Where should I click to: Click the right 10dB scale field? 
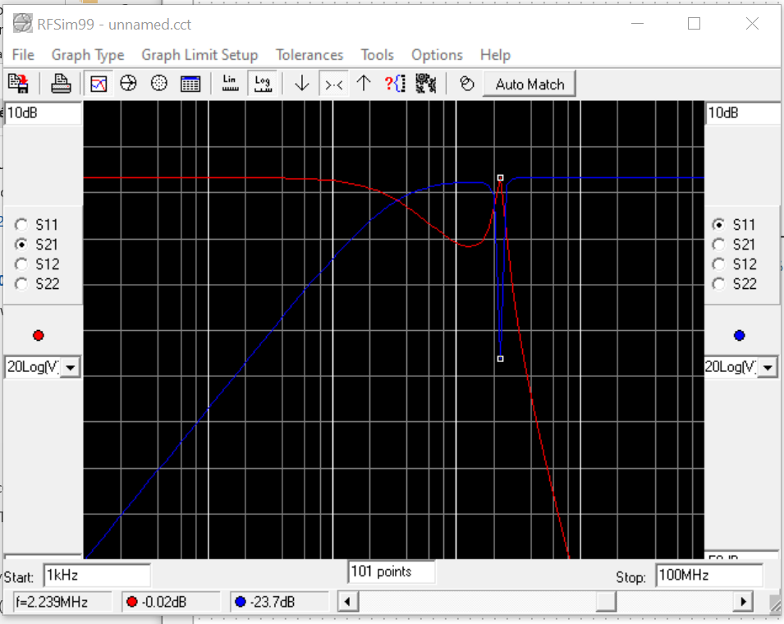pos(744,113)
